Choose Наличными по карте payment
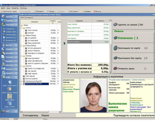 coord(133,48)
